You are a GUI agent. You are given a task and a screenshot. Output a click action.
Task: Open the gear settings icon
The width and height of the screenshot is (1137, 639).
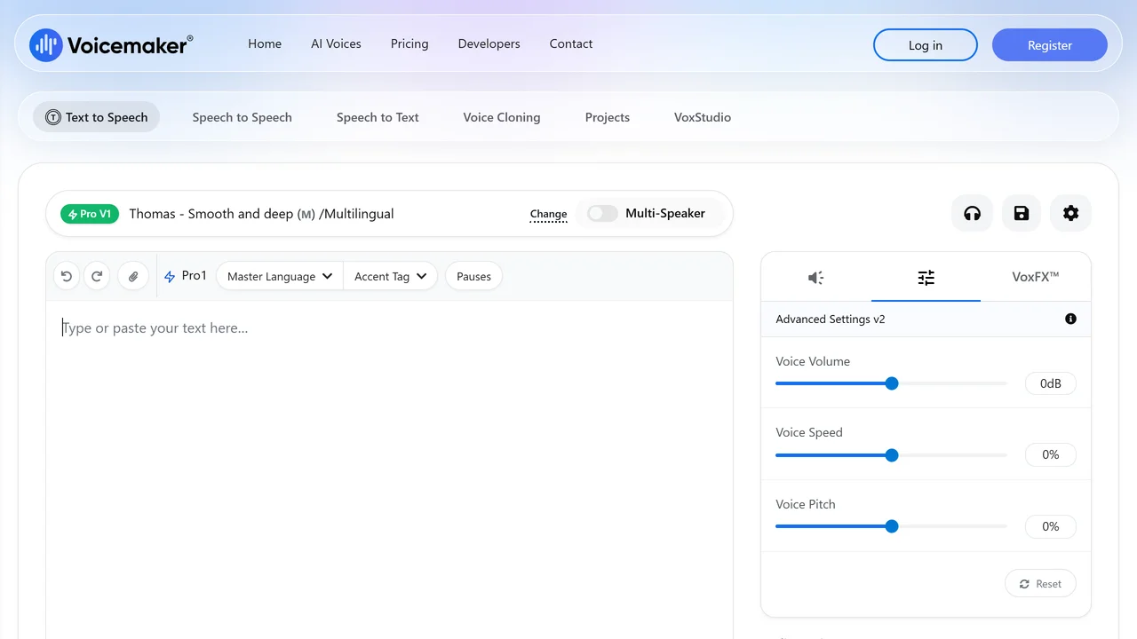click(x=1071, y=213)
